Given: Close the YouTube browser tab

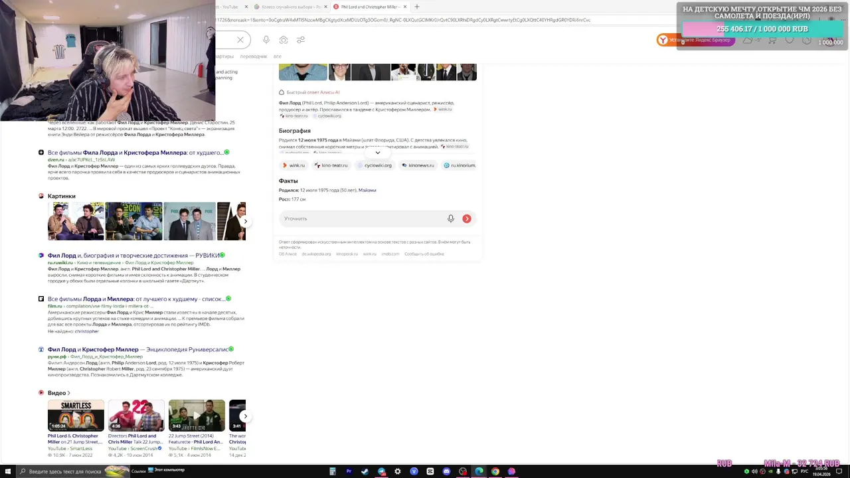Looking at the screenshot, I should coord(246,7).
